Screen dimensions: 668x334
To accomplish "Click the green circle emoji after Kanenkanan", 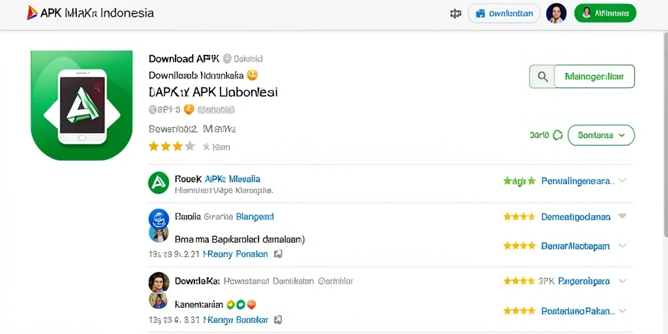I will [241, 305].
